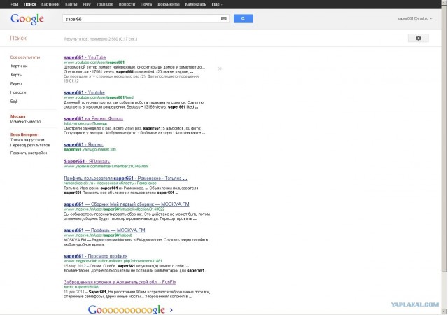Click the scrollbar down arrow
Image resolution: width=448 pixels, height=315 pixels.
click(x=444, y=312)
